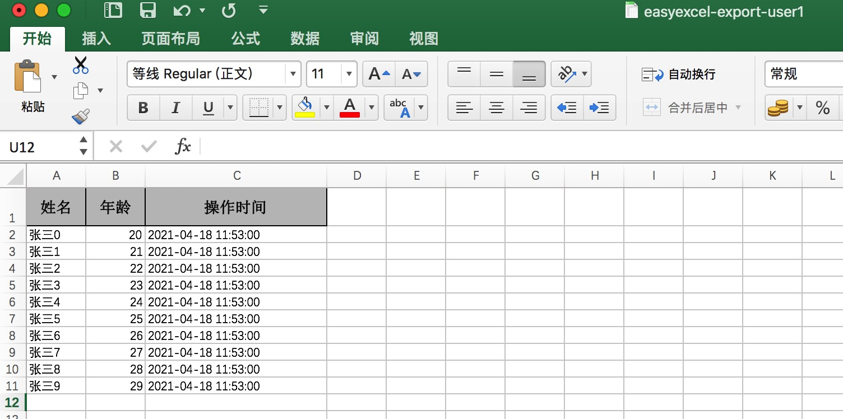Switch to the 插入 tab

96,39
